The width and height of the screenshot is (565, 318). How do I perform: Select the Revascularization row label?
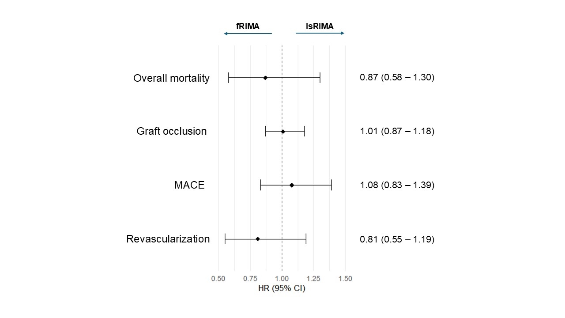point(168,239)
